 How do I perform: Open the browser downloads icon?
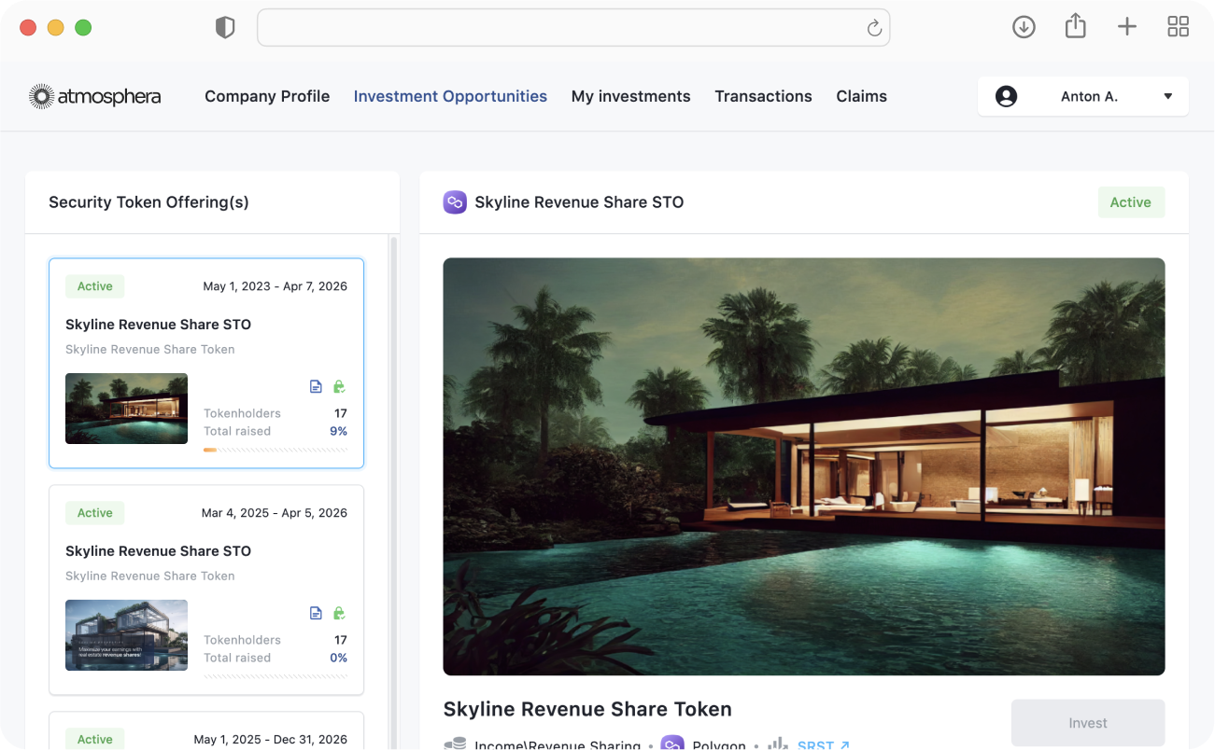click(x=1024, y=27)
